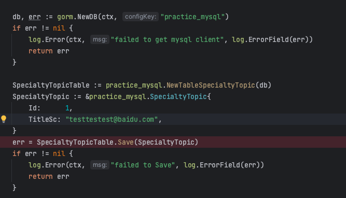Click practice_mysql before NewTableSpecialtyTopic
The image size is (346, 198).
click(x=134, y=86)
